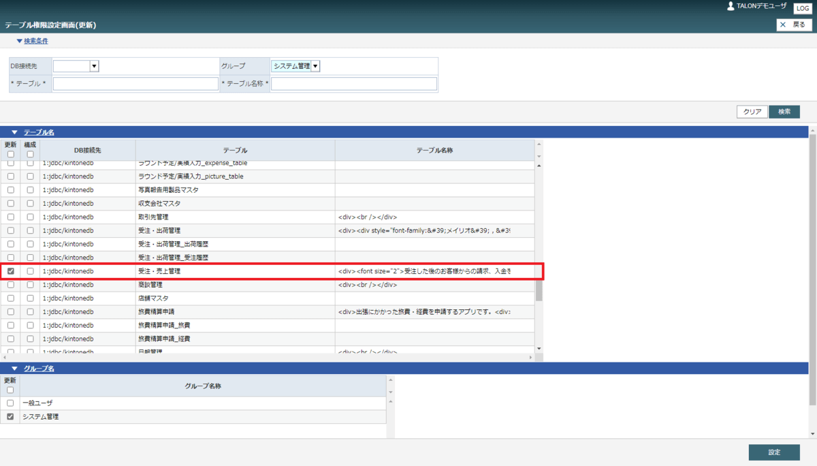Collapse the 検索条件 triangle icon
Screen dimensions: 817x466
click(19, 41)
